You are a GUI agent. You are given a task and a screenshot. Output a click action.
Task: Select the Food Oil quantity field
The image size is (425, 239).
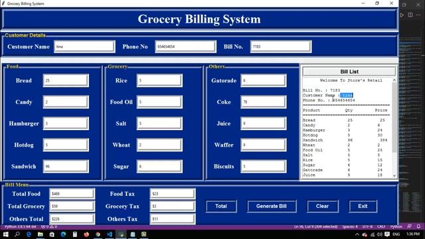coord(159,102)
